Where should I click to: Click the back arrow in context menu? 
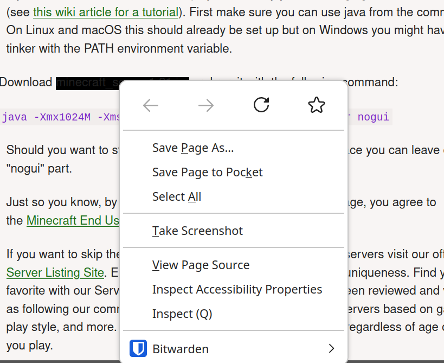[x=151, y=105]
